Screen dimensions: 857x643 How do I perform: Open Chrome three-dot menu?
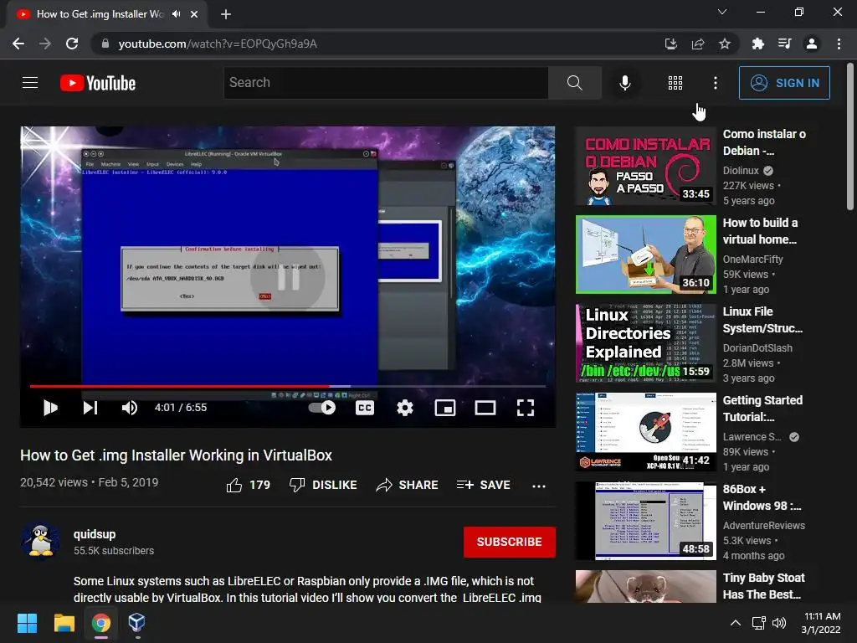[839, 44]
